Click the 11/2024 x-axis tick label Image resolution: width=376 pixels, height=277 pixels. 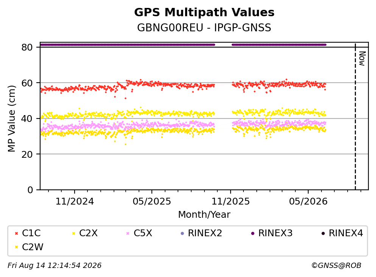pos(75,202)
